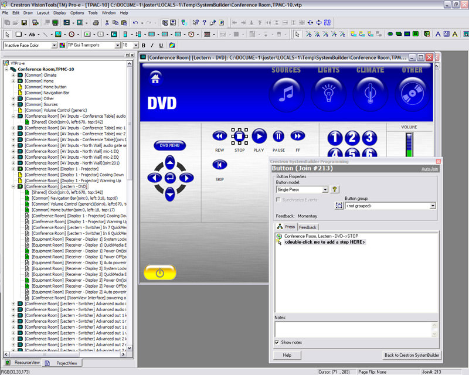Click the Cut scissors icon
The width and height of the screenshot is (469, 375).
(107, 22)
